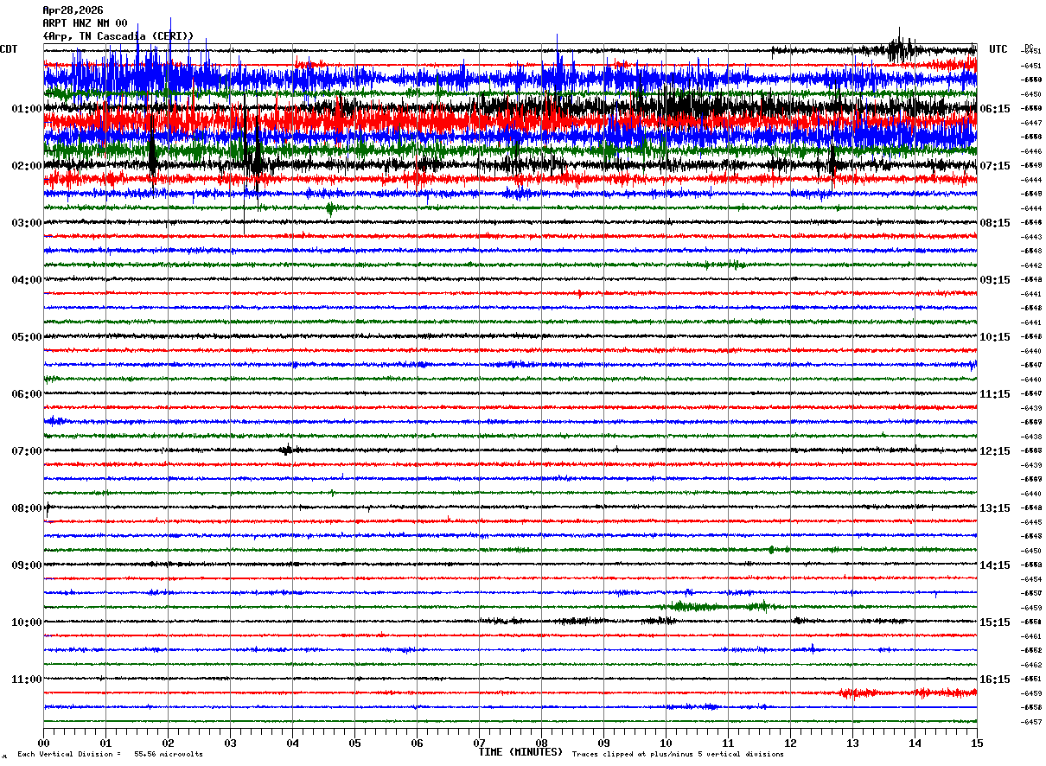Click minute tick label "02" on the bottom axis
The image size is (1046, 766).
tap(168, 743)
